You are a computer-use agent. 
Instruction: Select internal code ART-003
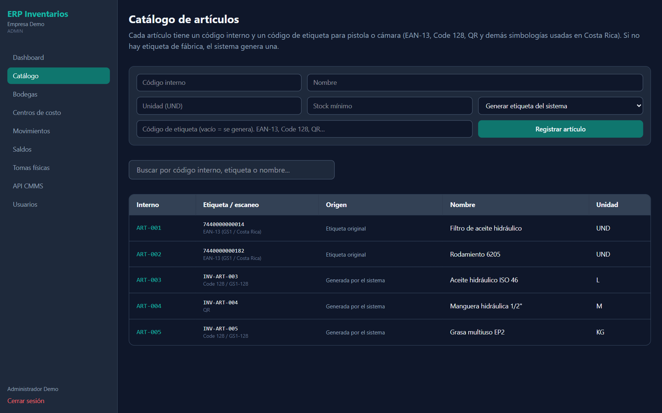(x=149, y=280)
